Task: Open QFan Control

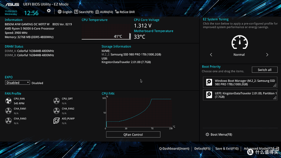Action: coord(133,135)
